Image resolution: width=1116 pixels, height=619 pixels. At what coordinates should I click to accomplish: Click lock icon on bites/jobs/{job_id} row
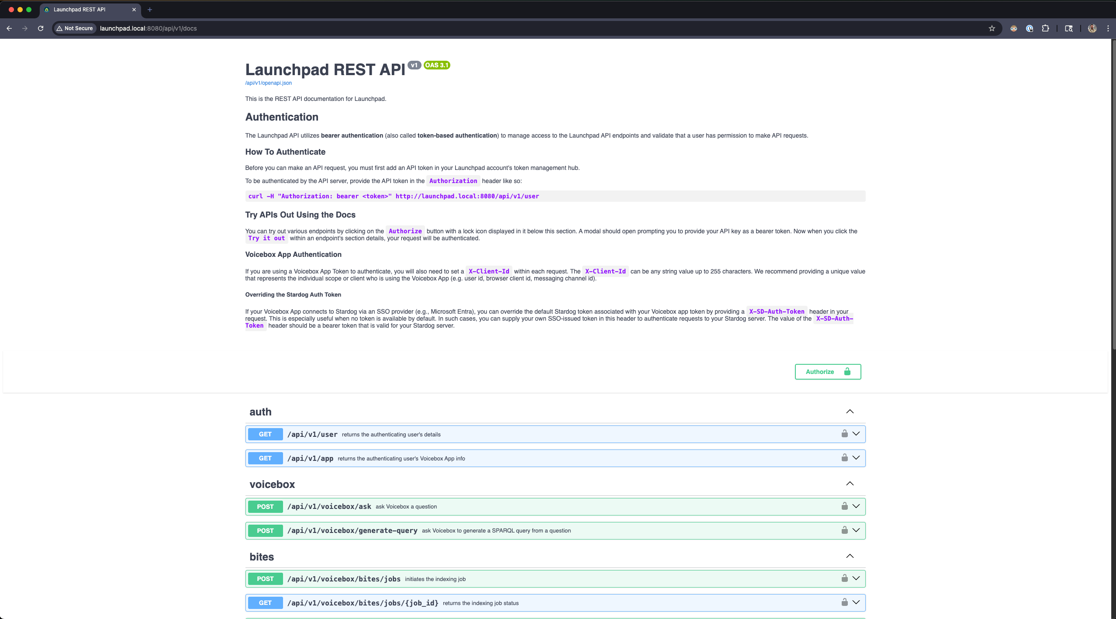point(844,602)
